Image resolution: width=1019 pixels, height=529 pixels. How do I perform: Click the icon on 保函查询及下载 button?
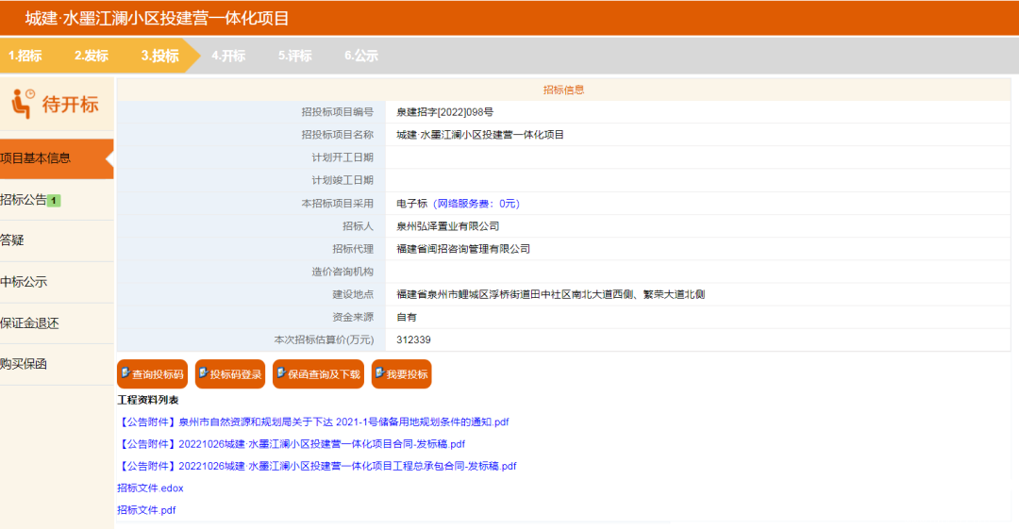point(281,373)
